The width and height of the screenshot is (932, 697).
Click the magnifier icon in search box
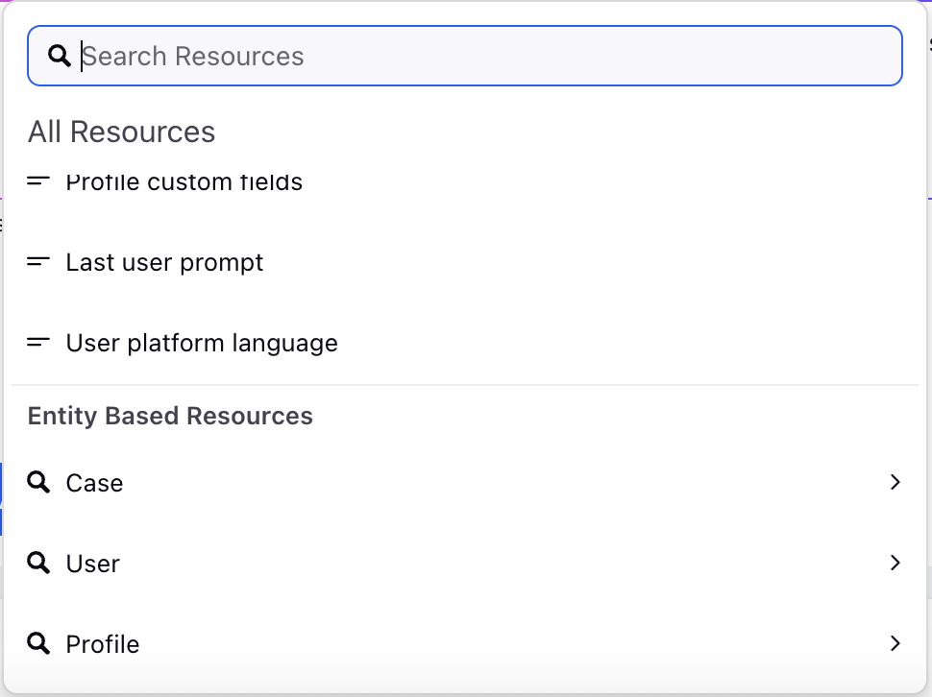[x=59, y=56]
